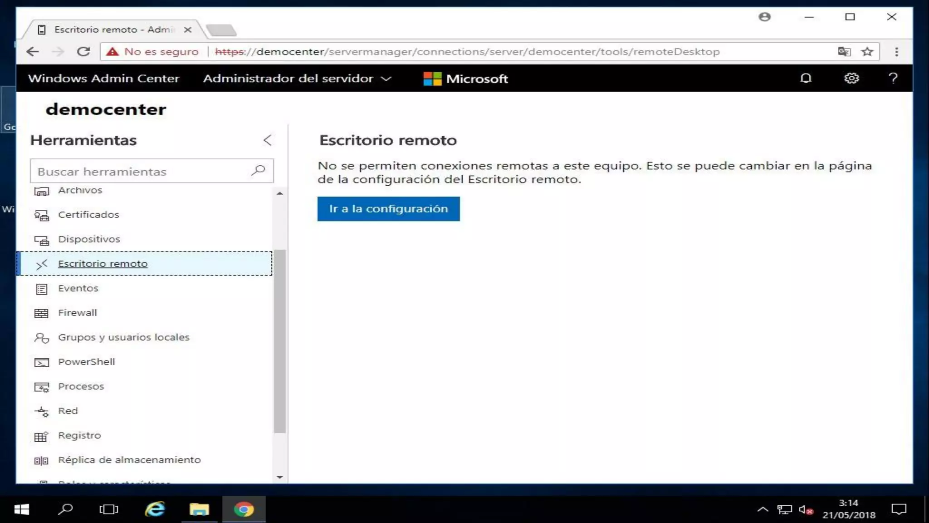Collapse the Herramientas panel with chevron
The height and width of the screenshot is (523, 929).
tap(268, 140)
